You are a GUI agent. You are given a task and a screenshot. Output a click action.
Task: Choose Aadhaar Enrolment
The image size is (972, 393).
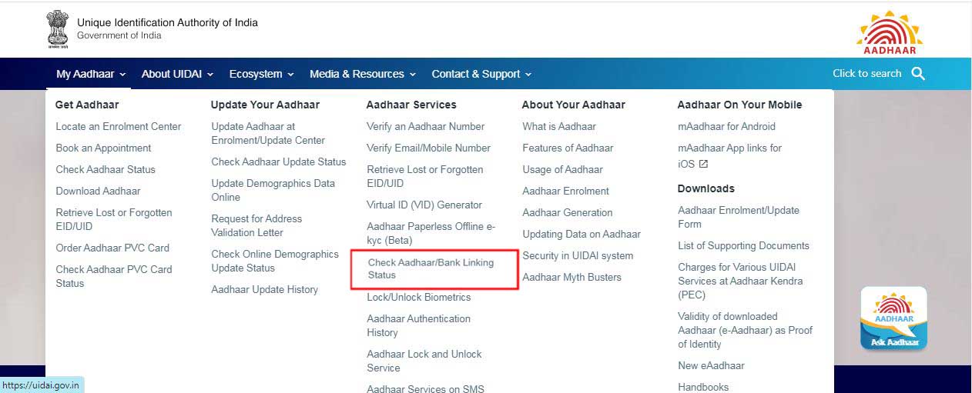click(x=565, y=191)
